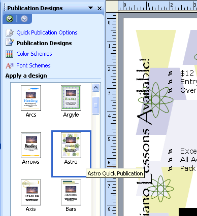Click the Bars label text
The image size is (197, 216).
[71, 209]
